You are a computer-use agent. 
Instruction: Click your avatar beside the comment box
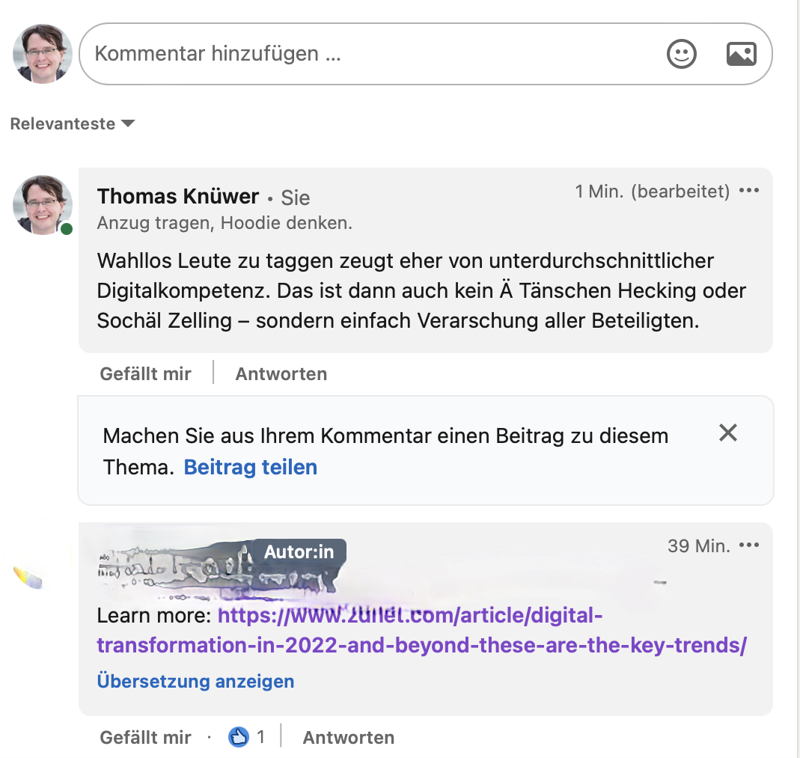43,54
